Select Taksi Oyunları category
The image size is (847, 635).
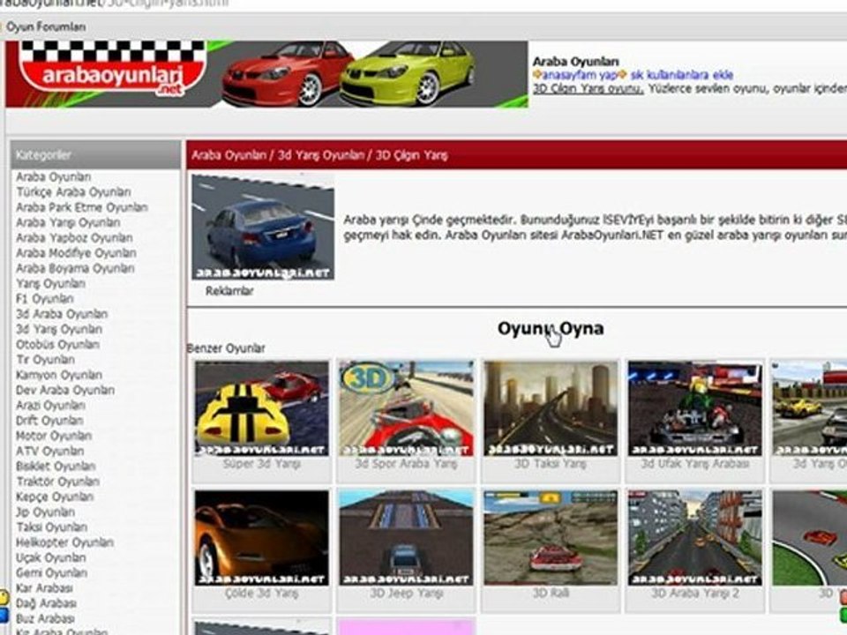pos(52,527)
